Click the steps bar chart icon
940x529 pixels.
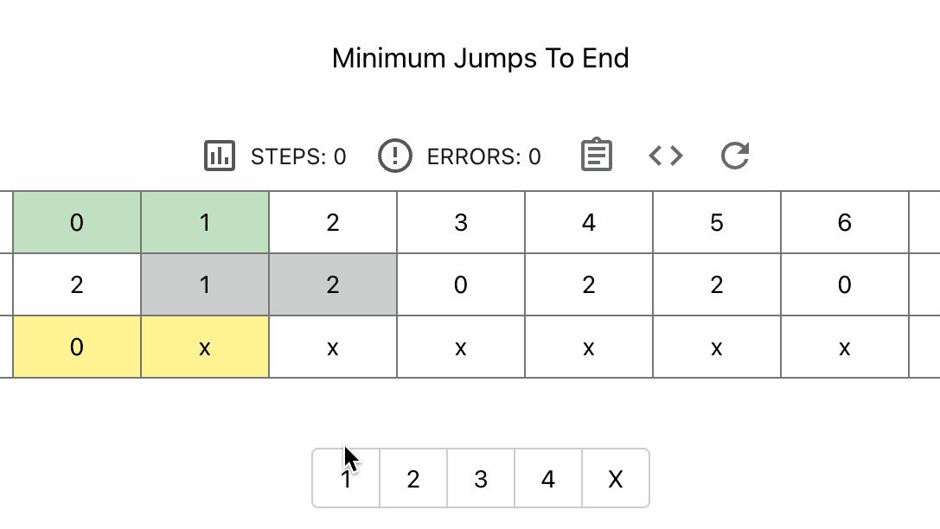(220, 156)
